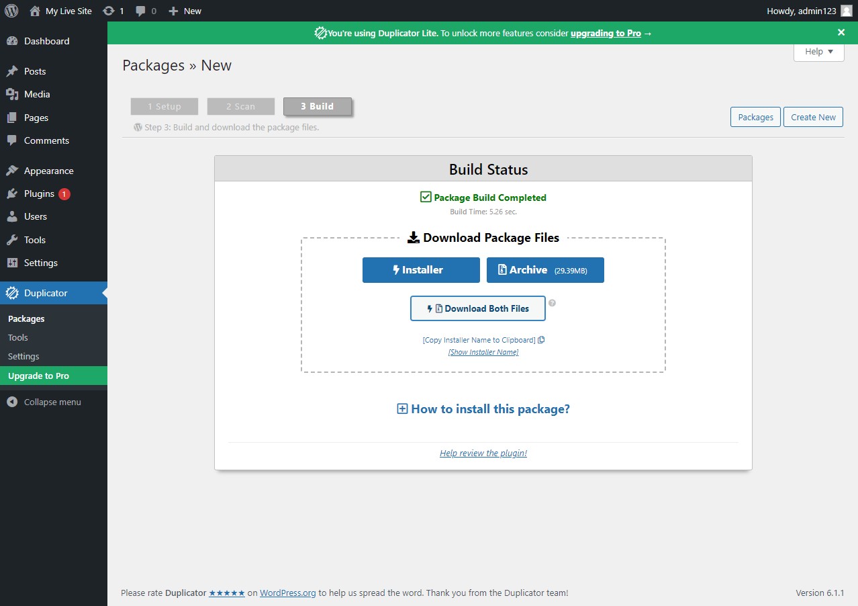Click Show Installer Name link

pos(483,352)
